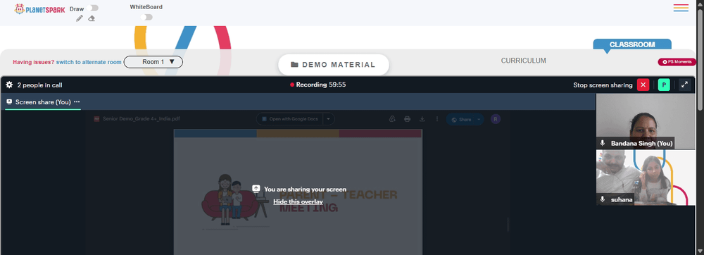Image resolution: width=704 pixels, height=255 pixels.
Task: Switch to Curriculum tab
Action: (524, 61)
